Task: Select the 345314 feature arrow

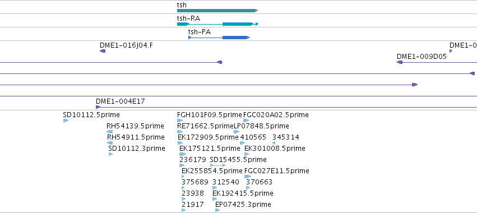Action: pyautogui.click(x=274, y=143)
